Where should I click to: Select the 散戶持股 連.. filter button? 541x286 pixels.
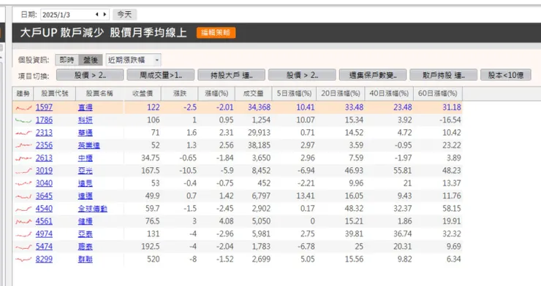coord(444,75)
